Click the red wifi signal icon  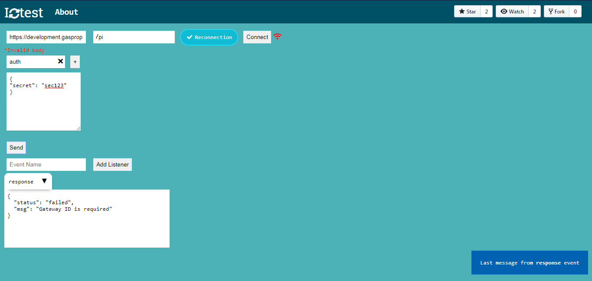pyautogui.click(x=277, y=37)
